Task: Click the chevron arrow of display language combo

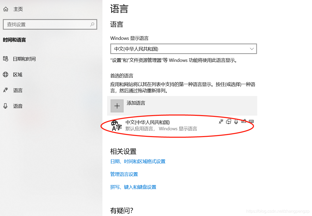Action: 252,49
